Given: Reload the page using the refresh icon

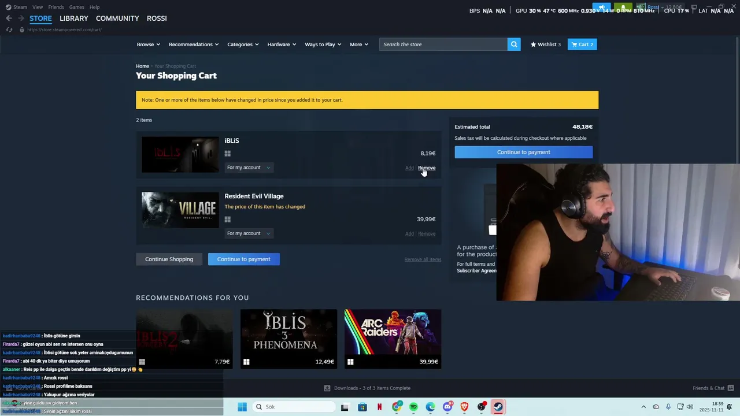Looking at the screenshot, I should (9, 29).
